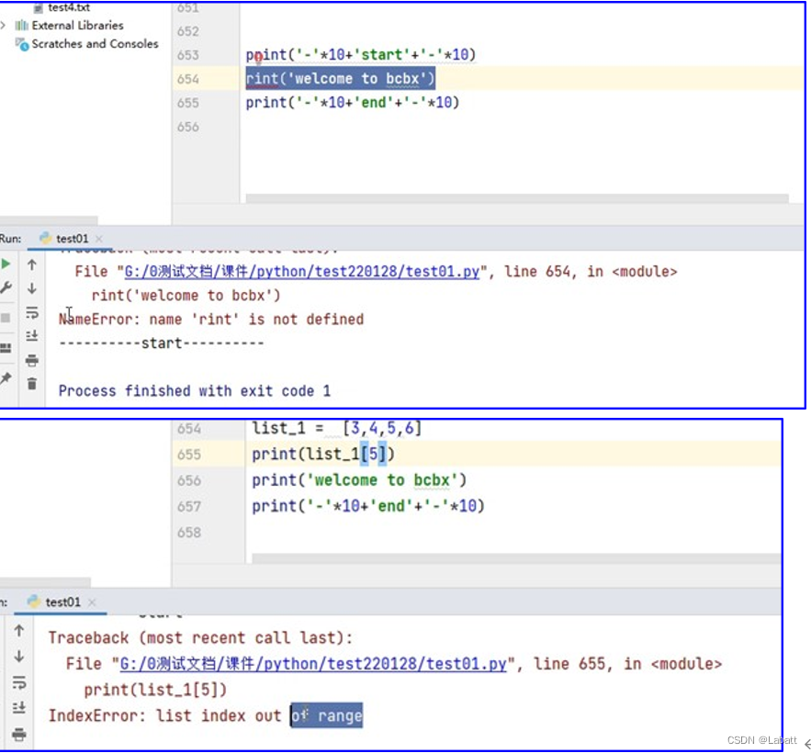This screenshot has width=811, height=753.
Task: Select Scratches and Consoles in project tree
Action: (x=96, y=44)
